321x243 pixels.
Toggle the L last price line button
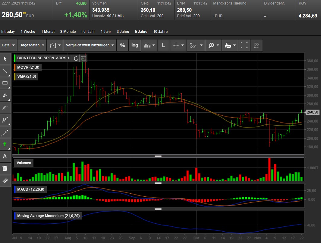click(x=164, y=45)
